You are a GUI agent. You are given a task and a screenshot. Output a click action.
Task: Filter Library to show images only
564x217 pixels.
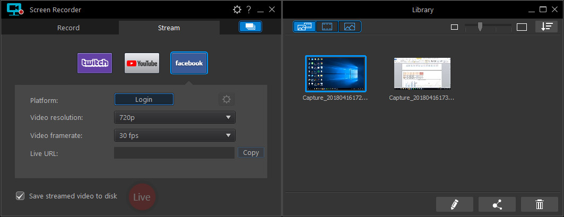coord(349,27)
